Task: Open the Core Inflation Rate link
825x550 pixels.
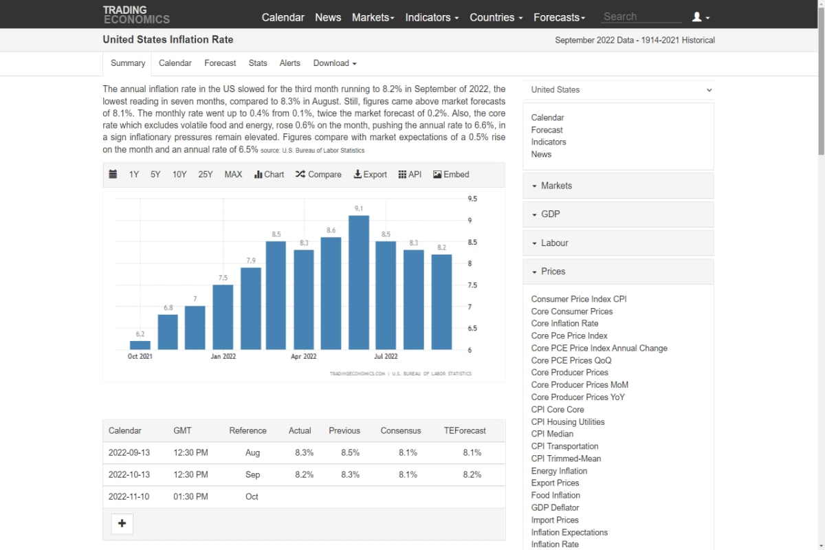Action: (564, 324)
